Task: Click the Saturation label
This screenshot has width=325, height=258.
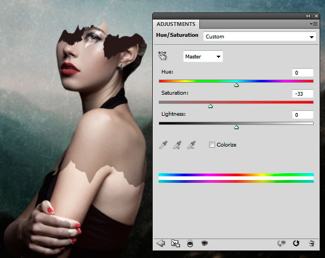Action: 175,93
